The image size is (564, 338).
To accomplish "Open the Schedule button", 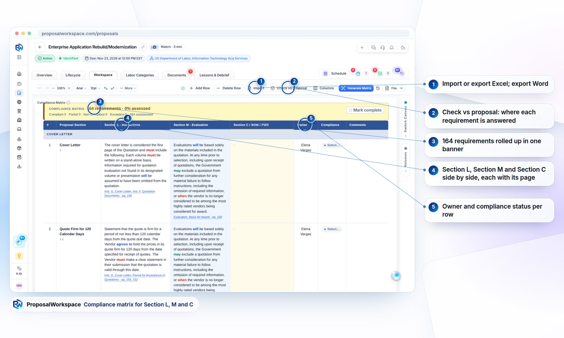I will 335,73.
